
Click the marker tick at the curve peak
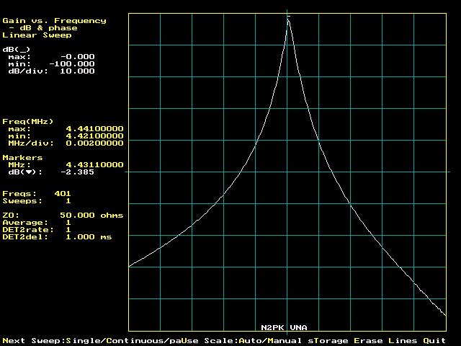[x=288, y=16]
